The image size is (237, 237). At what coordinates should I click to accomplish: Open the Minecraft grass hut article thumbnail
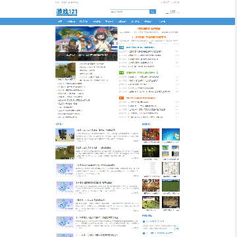coord(65,152)
